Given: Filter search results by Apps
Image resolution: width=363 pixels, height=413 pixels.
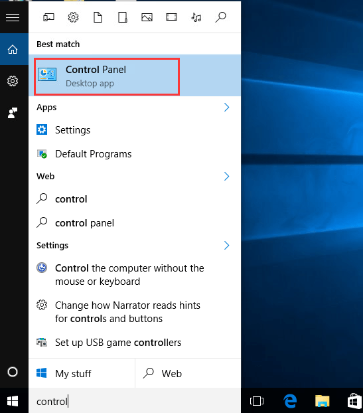Looking at the screenshot, I should point(48,17).
